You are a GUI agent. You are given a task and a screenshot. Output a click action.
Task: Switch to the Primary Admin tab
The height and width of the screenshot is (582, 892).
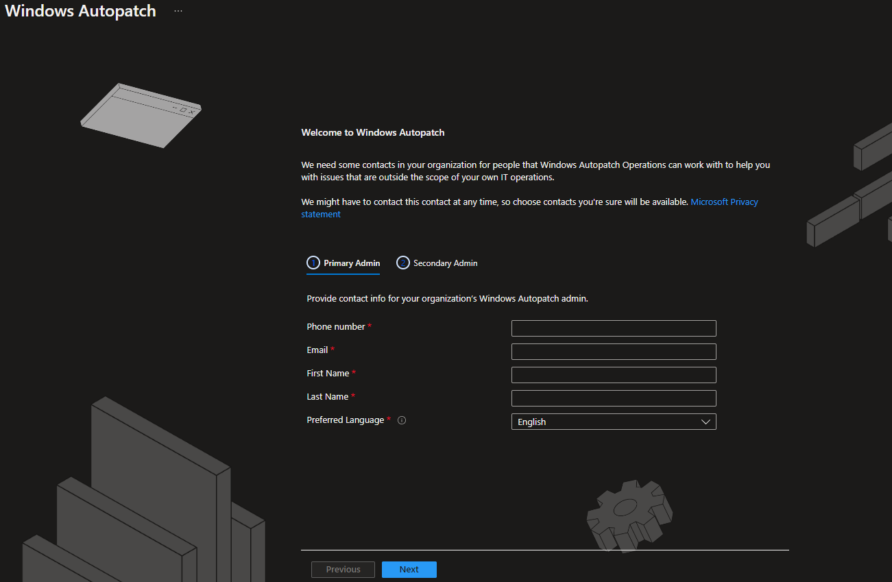[351, 263]
